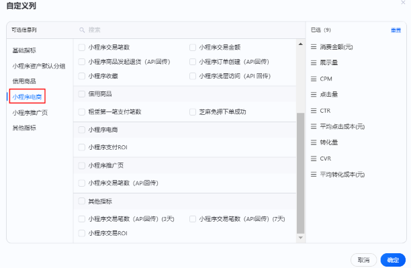
Task: Confirm with the 确定 button
Action: click(393, 260)
